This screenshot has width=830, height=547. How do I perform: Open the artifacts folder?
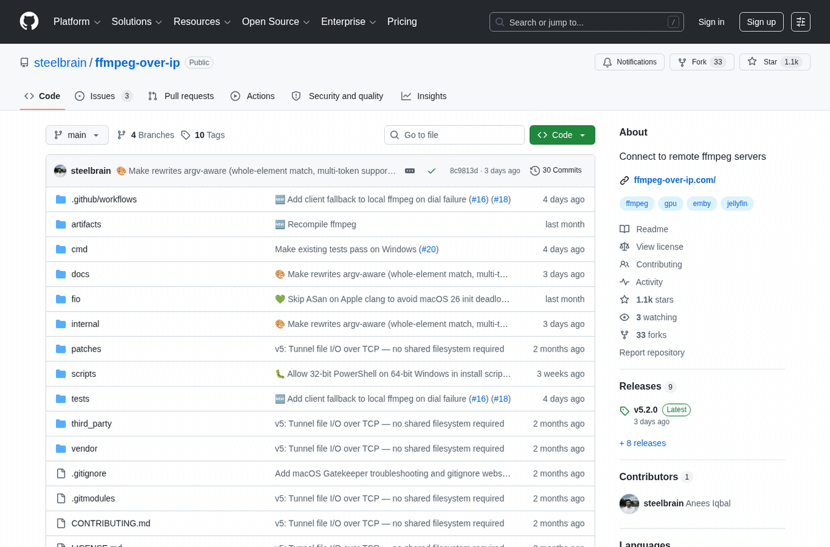pyautogui.click(x=86, y=224)
